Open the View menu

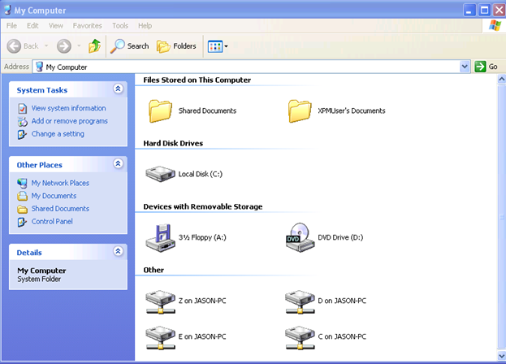click(x=56, y=25)
